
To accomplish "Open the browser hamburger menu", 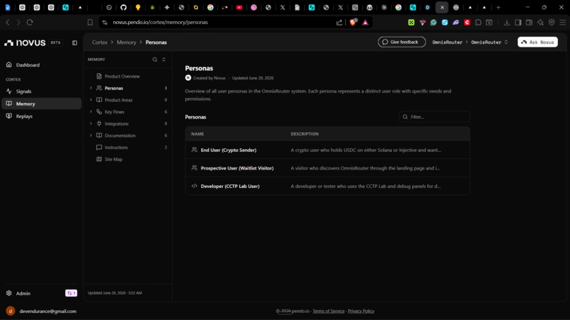I will (x=563, y=22).
